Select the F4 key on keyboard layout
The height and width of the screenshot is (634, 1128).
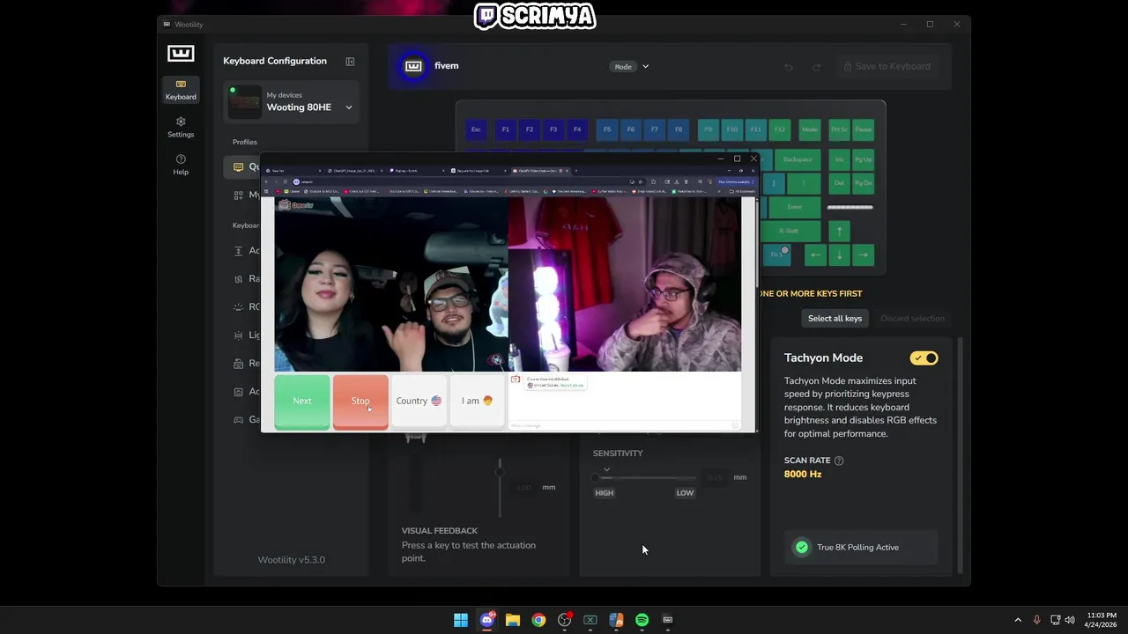577,129
